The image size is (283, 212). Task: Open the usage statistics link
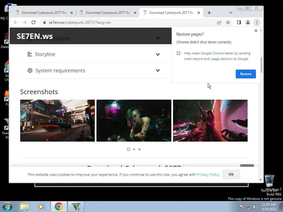tap(221, 59)
